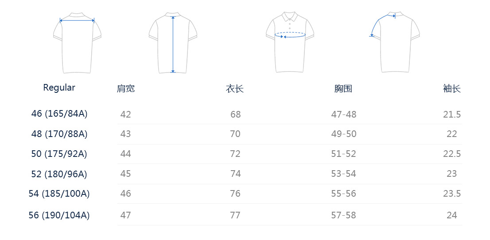
Task: Click the 胸围 column header
Action: pos(343,89)
